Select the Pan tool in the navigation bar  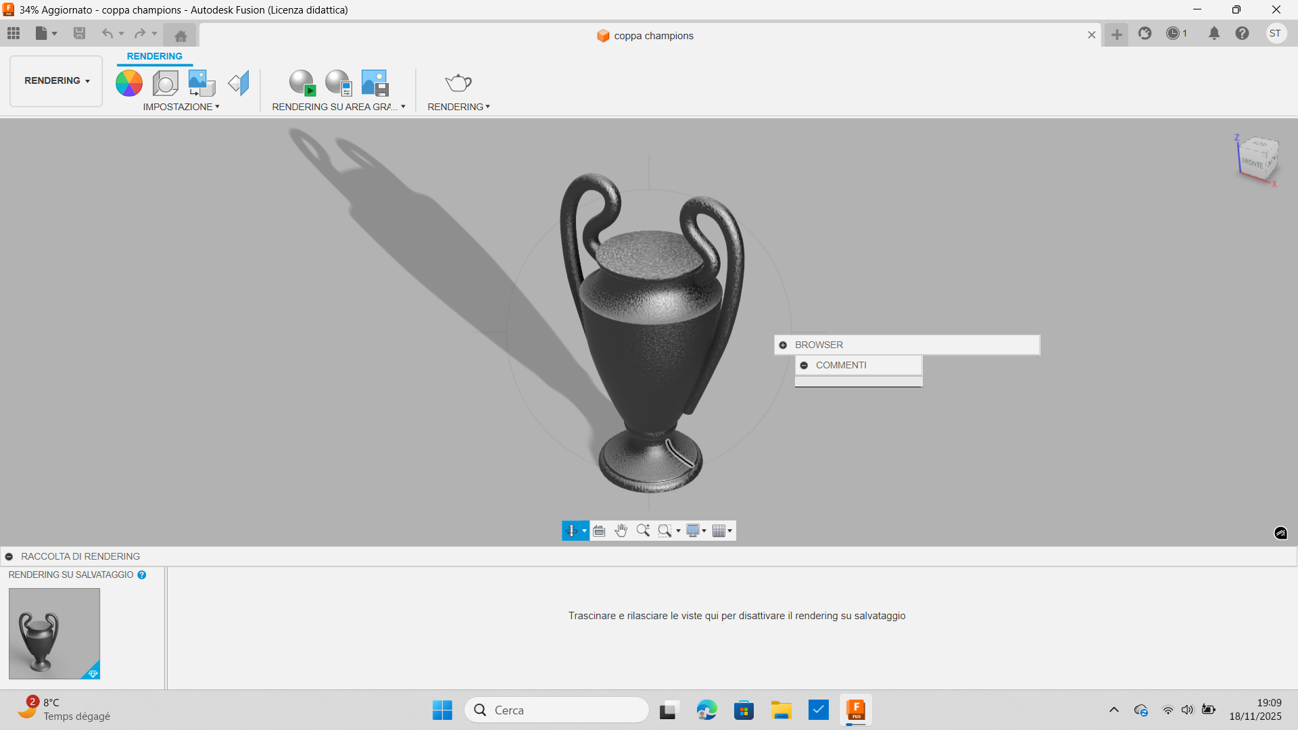click(621, 531)
